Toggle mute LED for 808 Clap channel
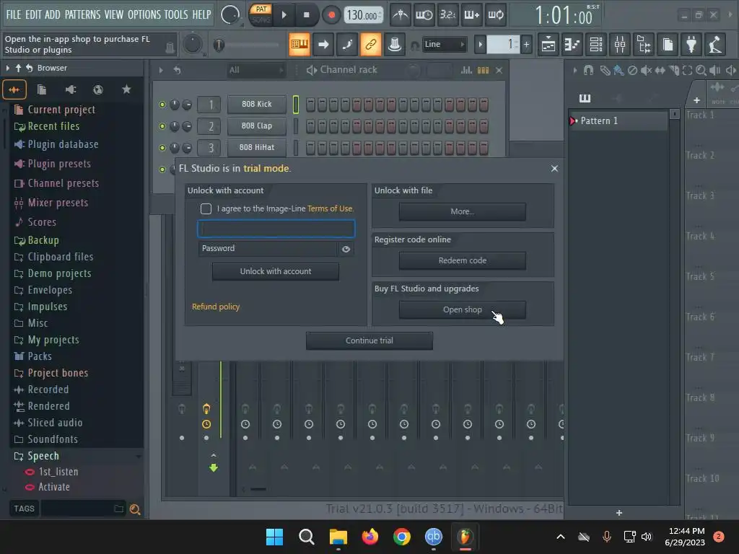Viewport: 739px width, 554px height. point(162,126)
